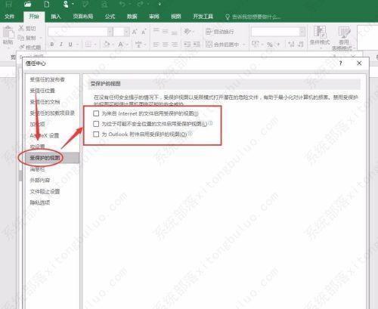Viewport: 378px width, 309px height.
Task: Click the Save icon in quick access toolbar
Action: click(x=9, y=5)
